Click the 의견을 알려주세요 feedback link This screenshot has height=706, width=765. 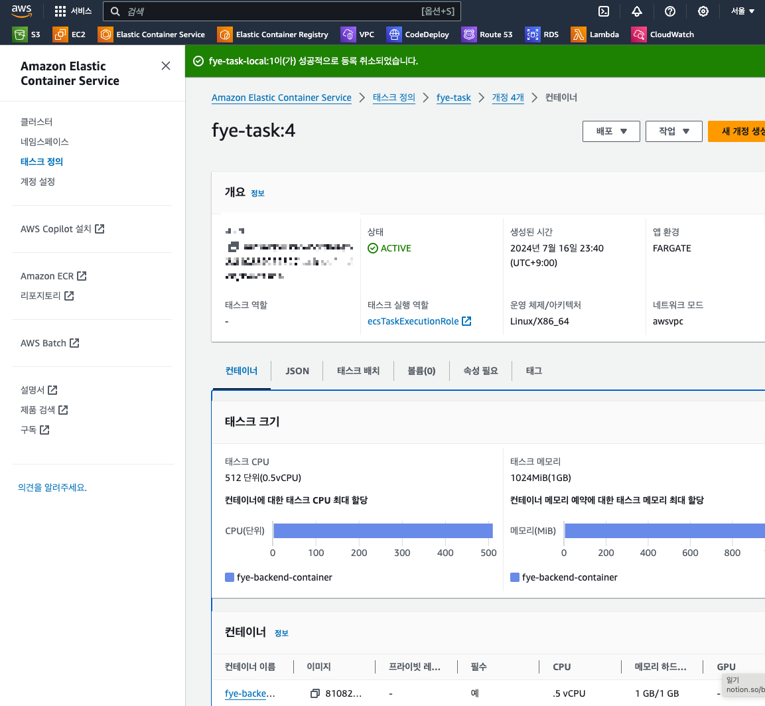point(52,488)
